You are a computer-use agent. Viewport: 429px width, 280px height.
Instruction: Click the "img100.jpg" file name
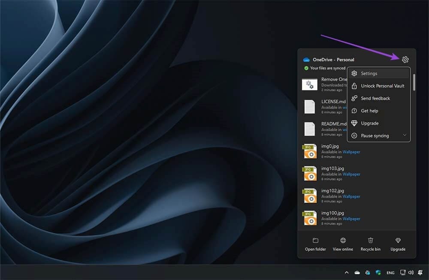point(333,213)
